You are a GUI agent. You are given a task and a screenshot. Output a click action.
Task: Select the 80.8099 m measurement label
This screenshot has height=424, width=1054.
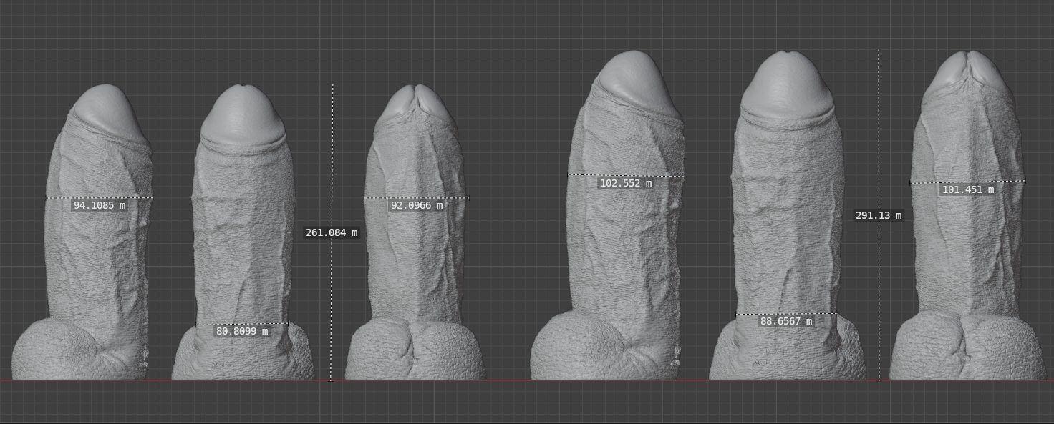tap(242, 331)
